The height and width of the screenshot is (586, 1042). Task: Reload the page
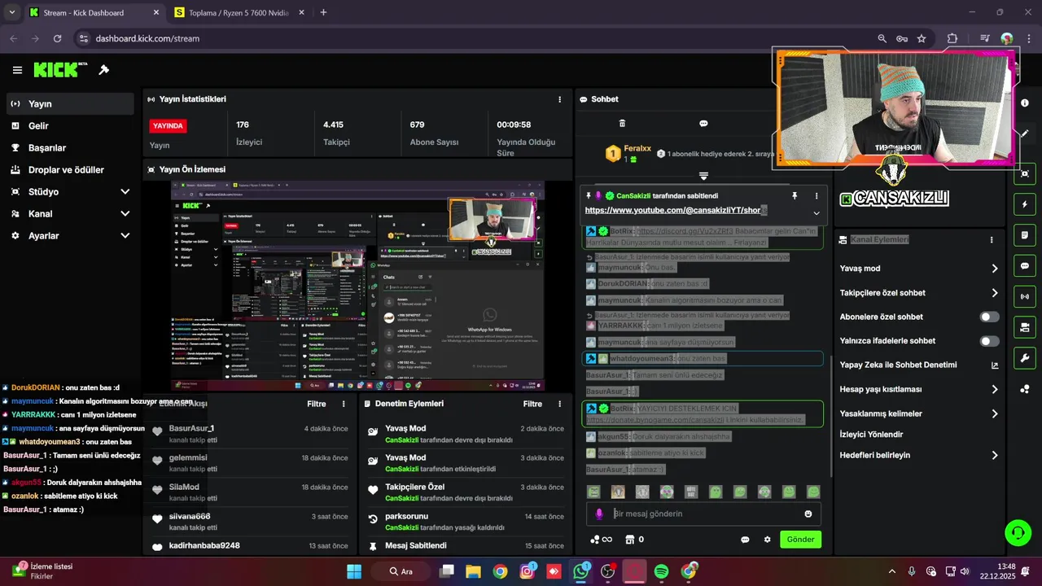click(x=57, y=38)
